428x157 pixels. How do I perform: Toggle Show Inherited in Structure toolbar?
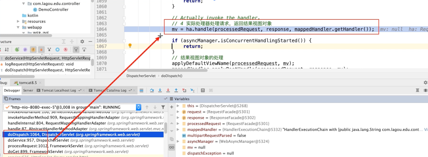point(17,50)
